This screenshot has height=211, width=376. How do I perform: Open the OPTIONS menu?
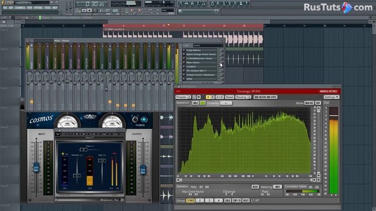click(38, 8)
